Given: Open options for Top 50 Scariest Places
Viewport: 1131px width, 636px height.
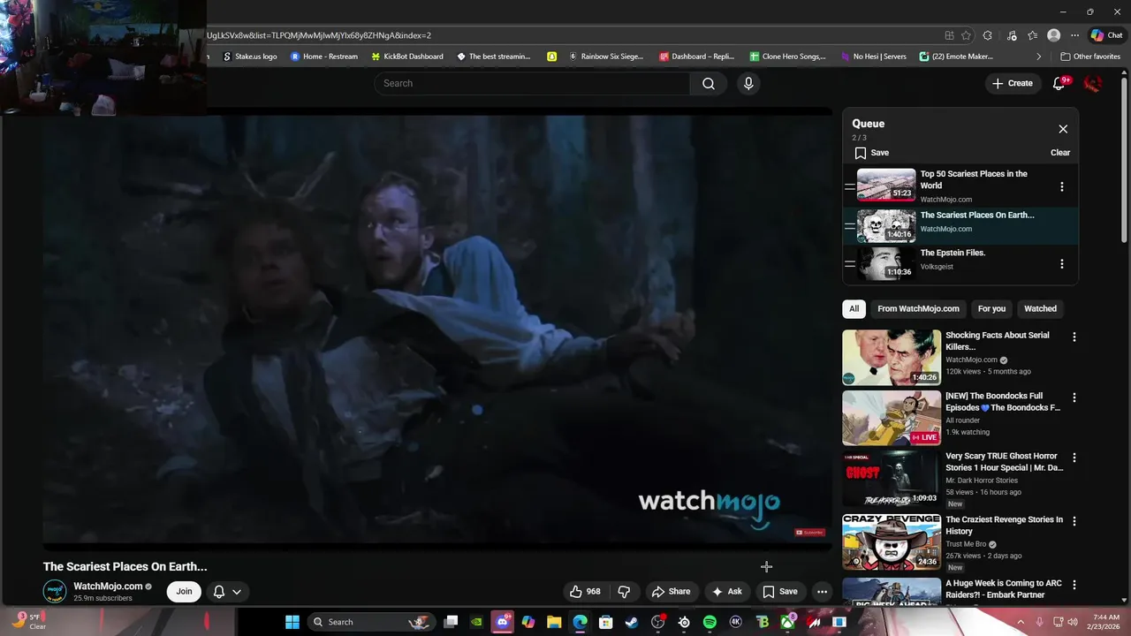Looking at the screenshot, I should click(1062, 187).
